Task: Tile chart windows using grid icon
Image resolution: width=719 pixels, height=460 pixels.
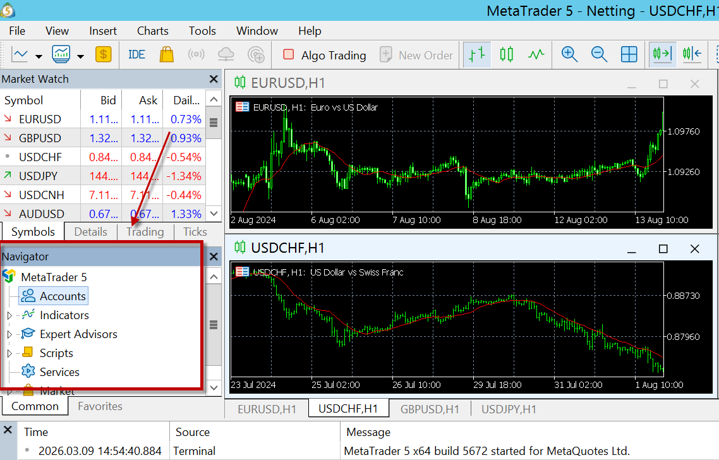Action: [629, 55]
